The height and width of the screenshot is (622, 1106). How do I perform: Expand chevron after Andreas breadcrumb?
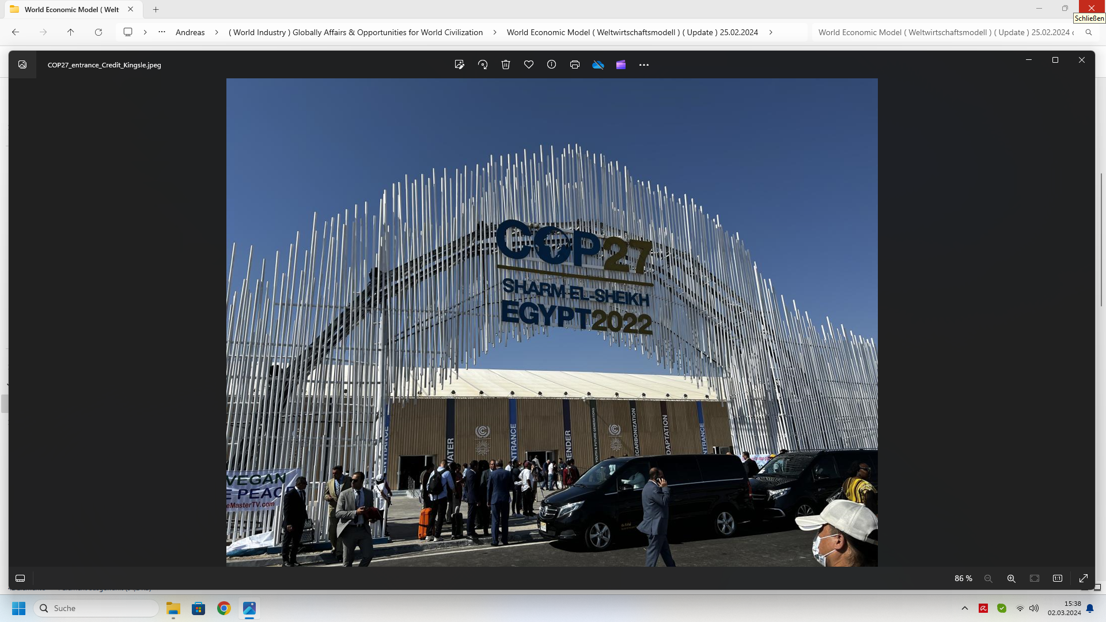click(x=217, y=32)
